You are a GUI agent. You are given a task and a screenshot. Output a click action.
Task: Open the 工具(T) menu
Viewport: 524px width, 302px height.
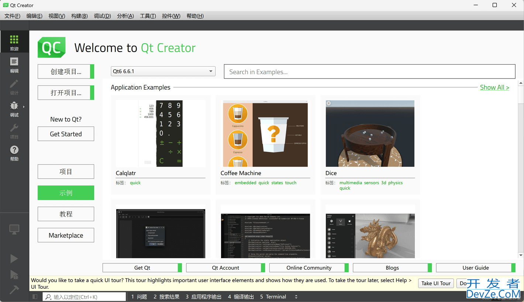pos(148,16)
